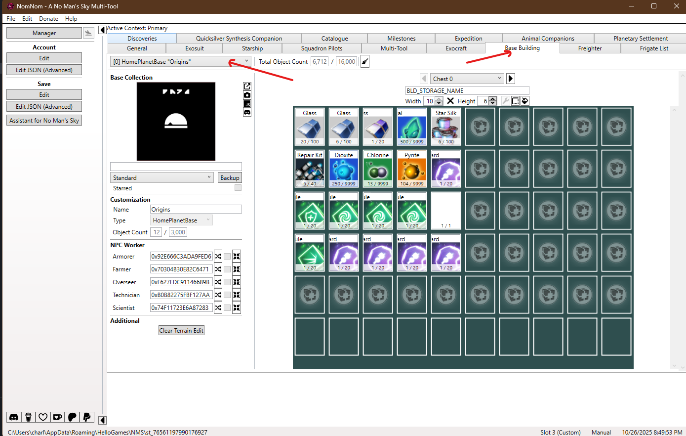Click the Backup button
Screen dimensions: 686x436
coord(230,178)
